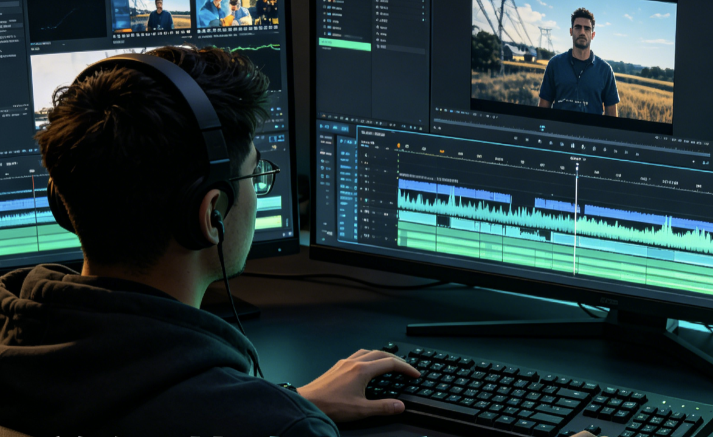This screenshot has height=437, width=713.
Task: Open the blue-shirted people thumbnail on left monitor
Action: (237, 15)
